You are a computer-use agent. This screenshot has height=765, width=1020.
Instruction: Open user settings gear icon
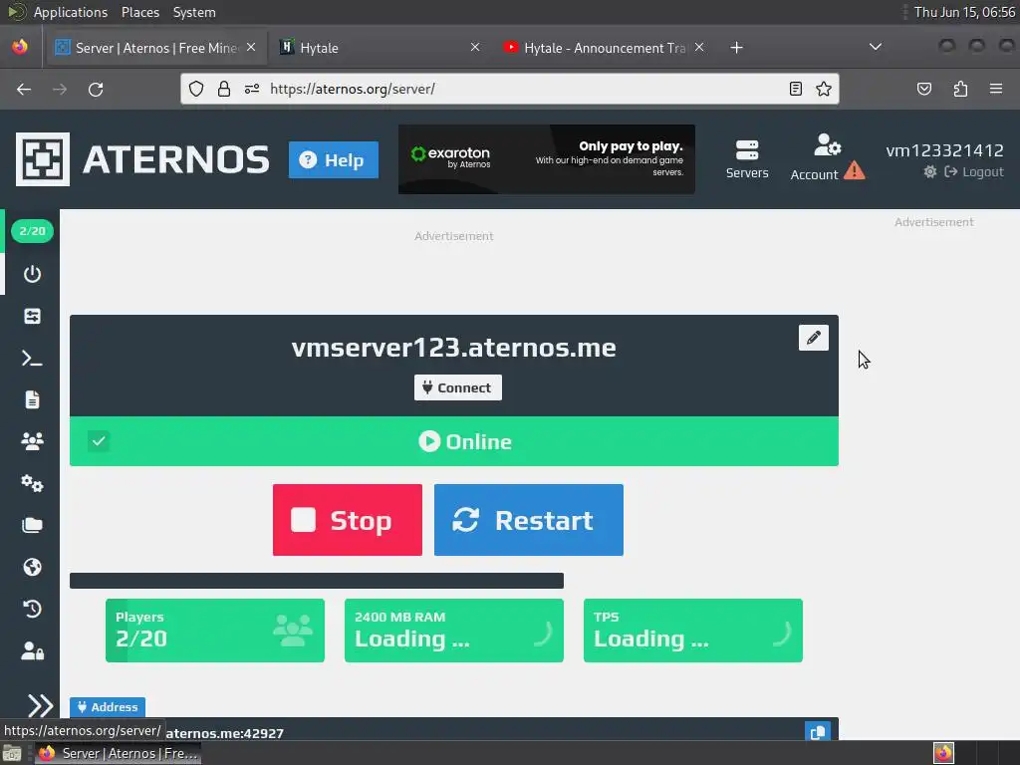(930, 171)
